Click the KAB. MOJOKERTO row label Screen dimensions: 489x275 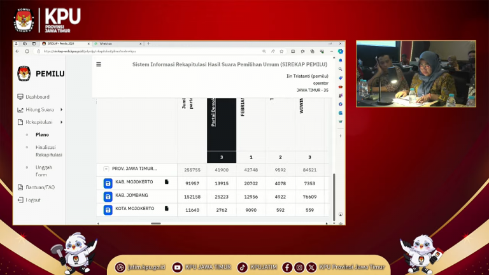(x=134, y=182)
